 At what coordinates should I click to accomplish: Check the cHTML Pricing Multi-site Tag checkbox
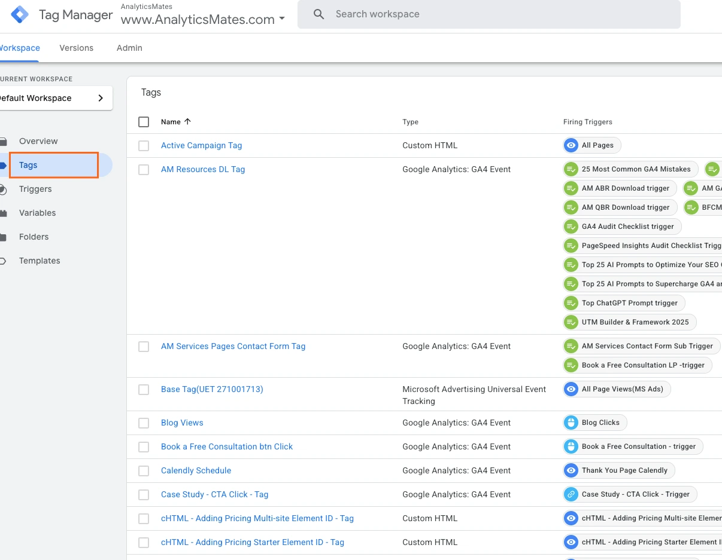coord(144,519)
